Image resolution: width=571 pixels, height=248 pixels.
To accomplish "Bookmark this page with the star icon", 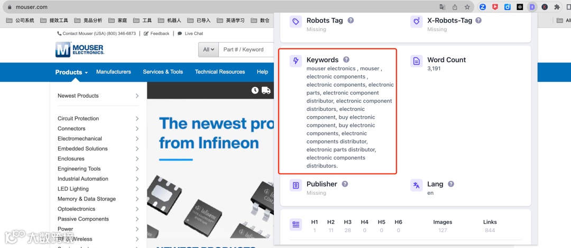I will pos(467,7).
